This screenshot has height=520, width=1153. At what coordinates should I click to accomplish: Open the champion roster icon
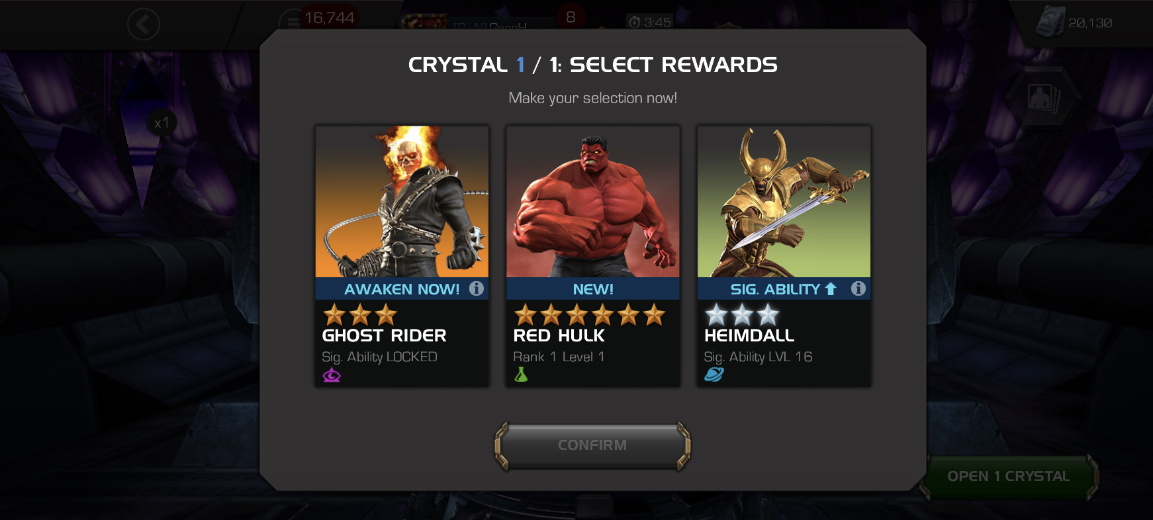[1044, 98]
